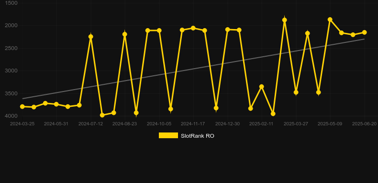Click the gray trend line
This screenshot has height=183, width=378.
193,69
